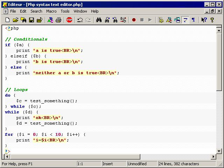Open the Search menu

pyautogui.click(x=36, y=11)
